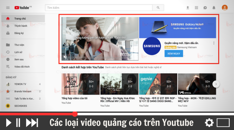Open the upload video icon
Screen dimensions: 234x130
pos(188,8)
